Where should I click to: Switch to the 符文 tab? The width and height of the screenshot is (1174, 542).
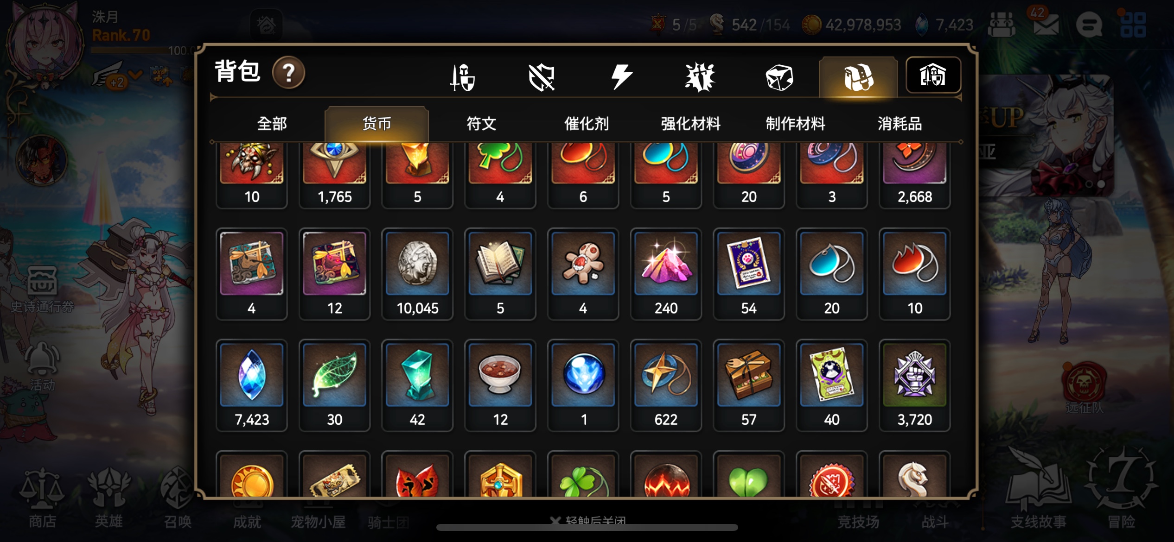[x=481, y=124]
